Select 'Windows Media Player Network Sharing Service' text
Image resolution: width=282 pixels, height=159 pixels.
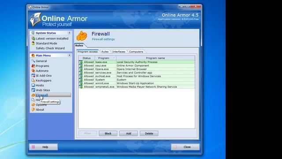coord(147,87)
